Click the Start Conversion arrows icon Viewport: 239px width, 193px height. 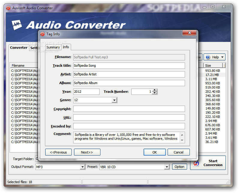pyautogui.click(x=196, y=163)
